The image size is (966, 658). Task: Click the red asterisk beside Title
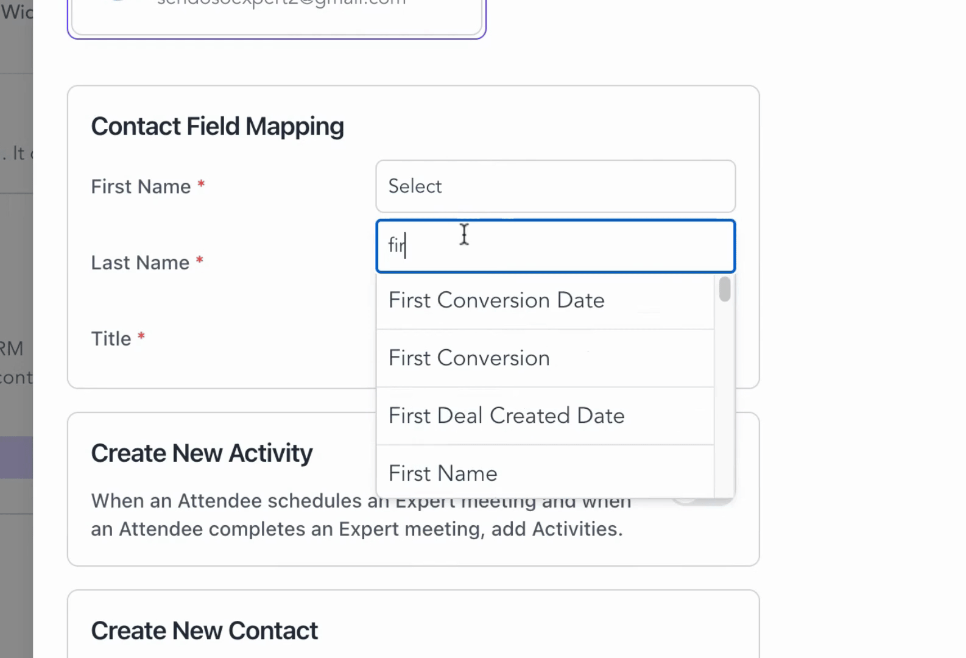pos(141,337)
